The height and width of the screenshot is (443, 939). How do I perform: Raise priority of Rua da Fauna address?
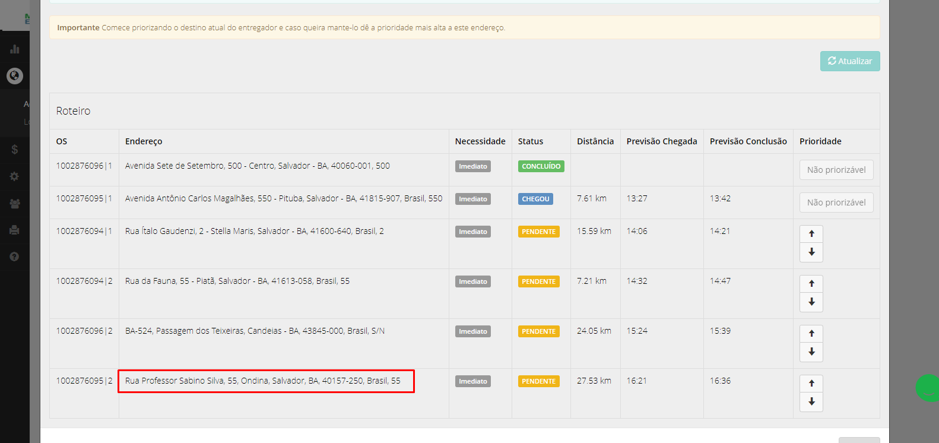[811, 284]
